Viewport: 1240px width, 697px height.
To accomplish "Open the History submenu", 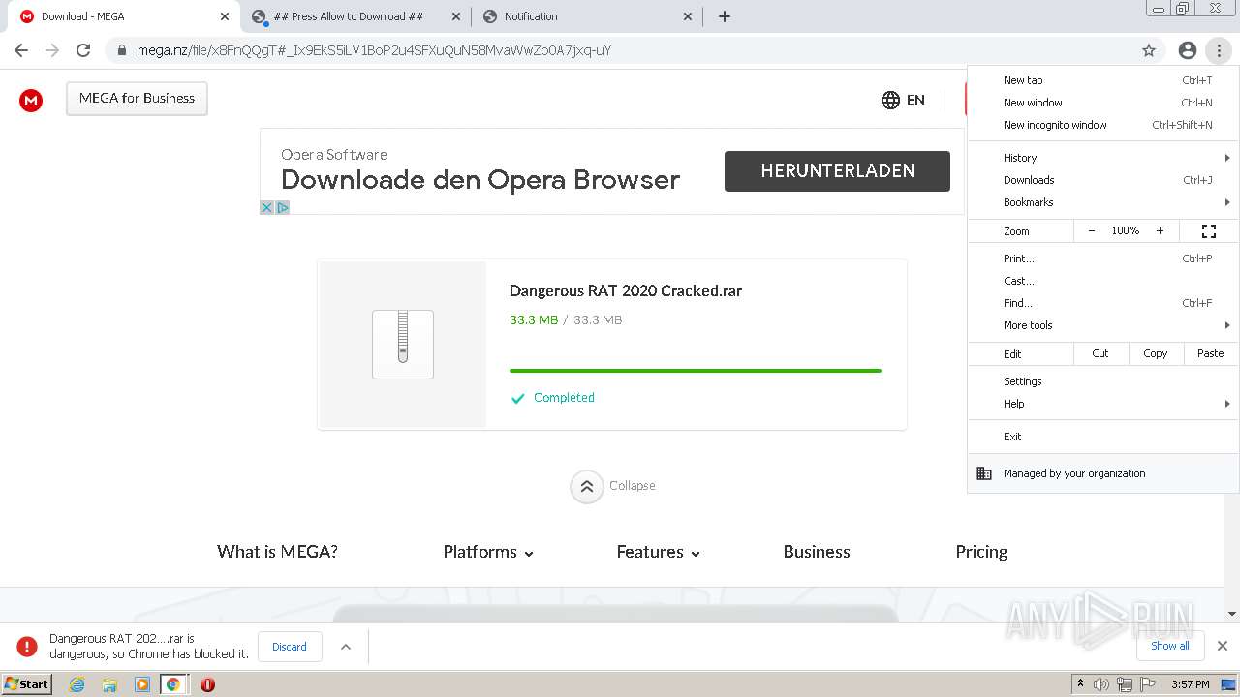I will (x=1103, y=158).
